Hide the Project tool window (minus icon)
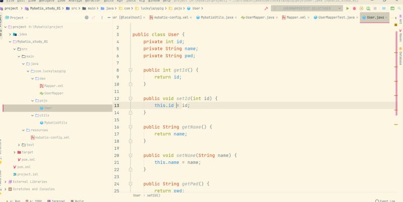Viewport: 403px width, 202px height. [x=109, y=18]
